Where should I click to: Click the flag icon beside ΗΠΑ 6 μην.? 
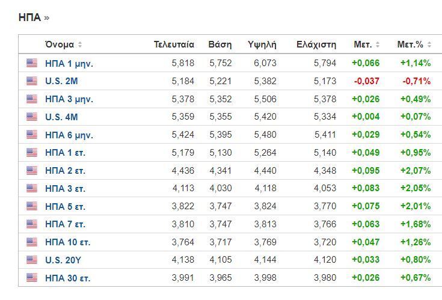(x=32, y=135)
